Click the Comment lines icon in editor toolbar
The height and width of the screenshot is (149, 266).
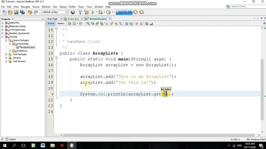click(147, 24)
